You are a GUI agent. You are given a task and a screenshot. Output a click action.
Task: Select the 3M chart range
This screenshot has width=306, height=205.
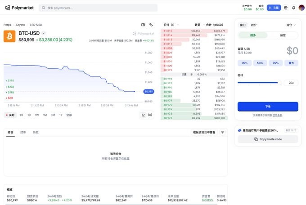pos(53,115)
